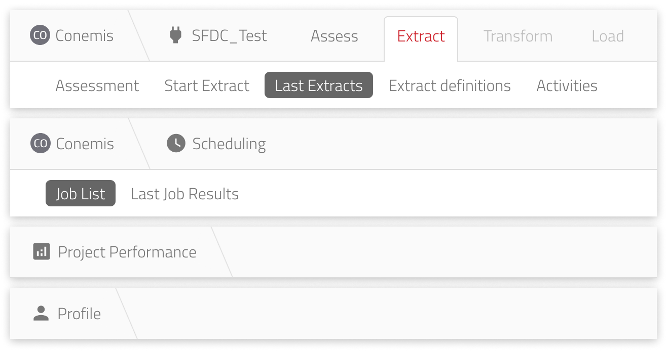Click the Scheduling section header
Viewport: 667px width, 351px height.
(228, 143)
